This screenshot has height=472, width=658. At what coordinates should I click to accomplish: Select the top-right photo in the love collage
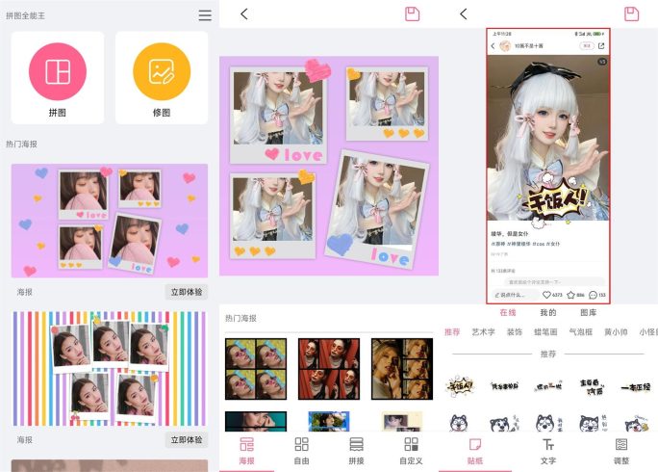[387, 99]
